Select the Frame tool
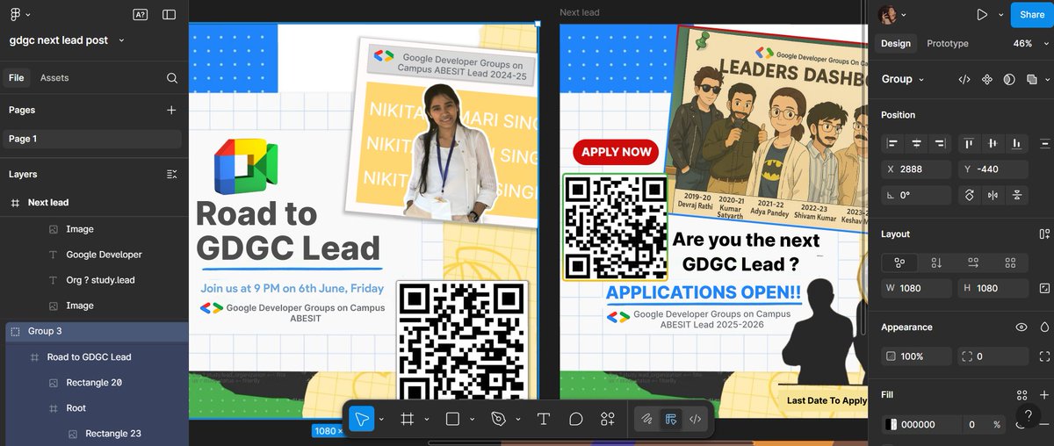Viewport: 1054px width, 446px height. tap(408, 419)
